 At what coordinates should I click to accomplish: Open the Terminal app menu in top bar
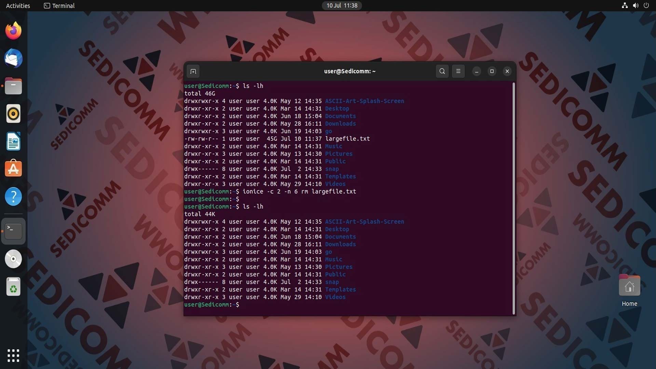pyautogui.click(x=59, y=5)
